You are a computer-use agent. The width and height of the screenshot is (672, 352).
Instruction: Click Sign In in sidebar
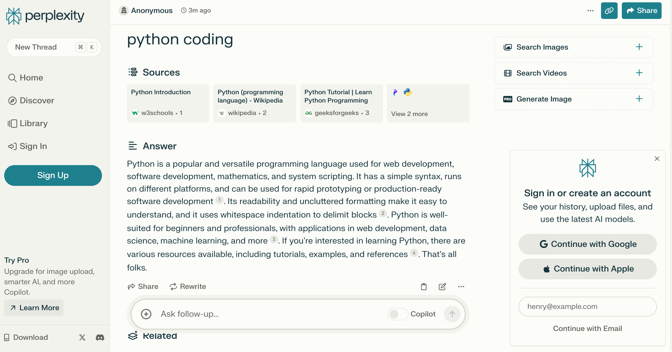(27, 146)
